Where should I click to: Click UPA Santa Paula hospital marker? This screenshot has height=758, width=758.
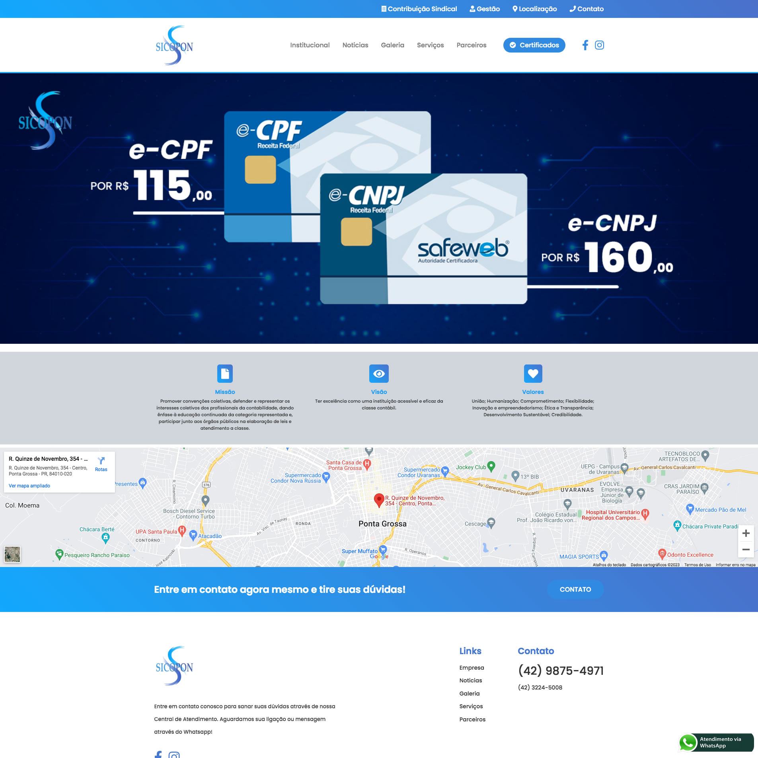pos(182,530)
